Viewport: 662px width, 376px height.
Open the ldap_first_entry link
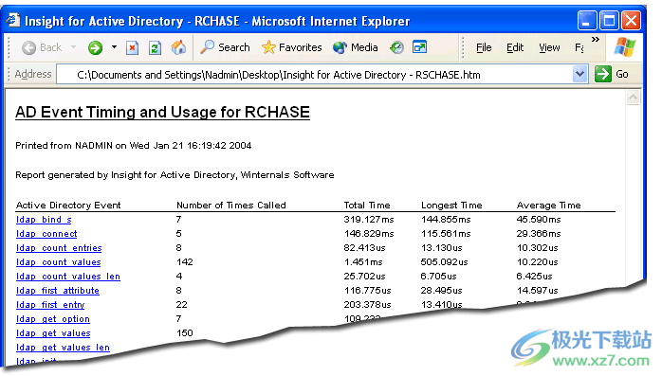[x=50, y=305]
